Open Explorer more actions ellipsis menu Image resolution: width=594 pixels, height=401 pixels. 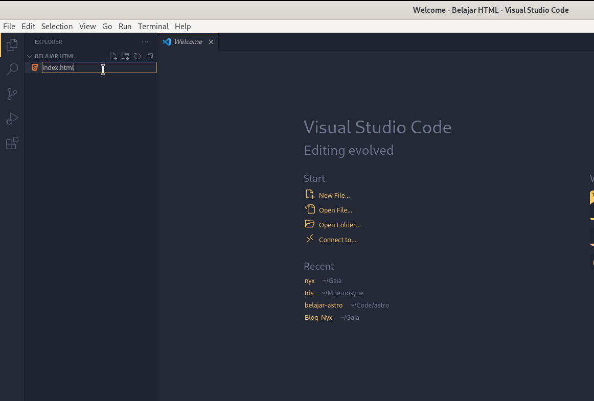click(145, 42)
